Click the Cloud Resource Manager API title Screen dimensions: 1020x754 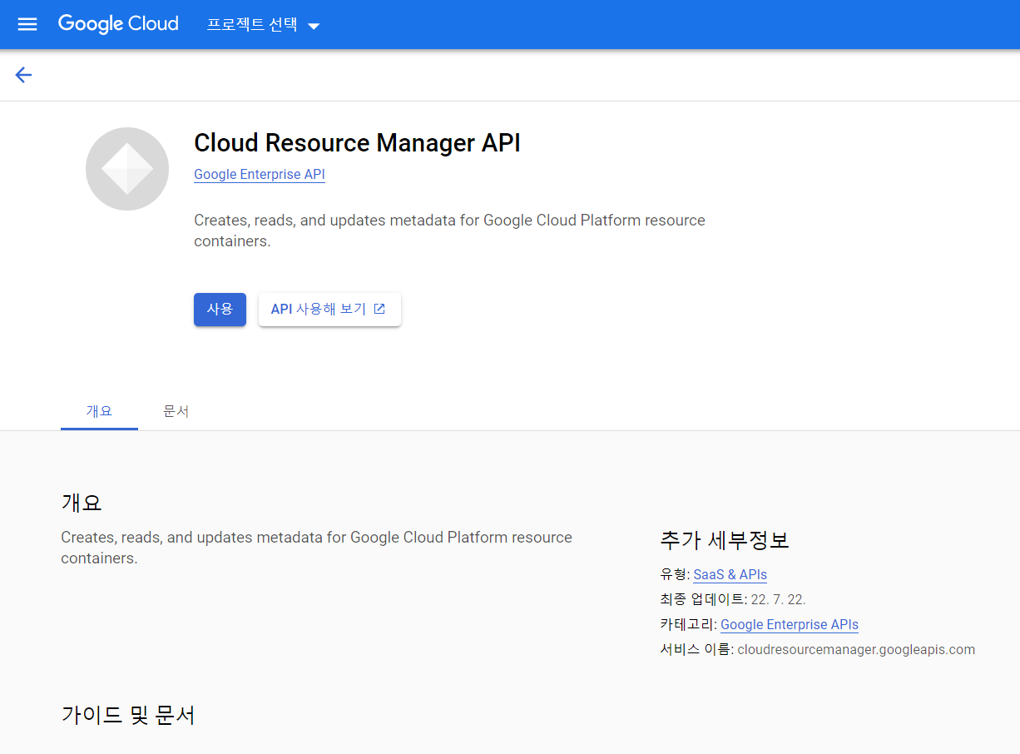(357, 143)
